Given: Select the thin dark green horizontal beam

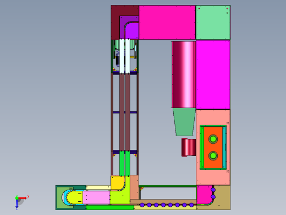Looking at the screenshot, I should [167, 186].
